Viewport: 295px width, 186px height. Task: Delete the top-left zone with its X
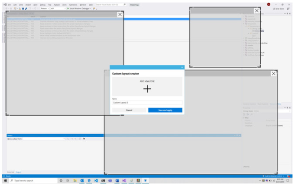pyautogui.click(x=120, y=15)
